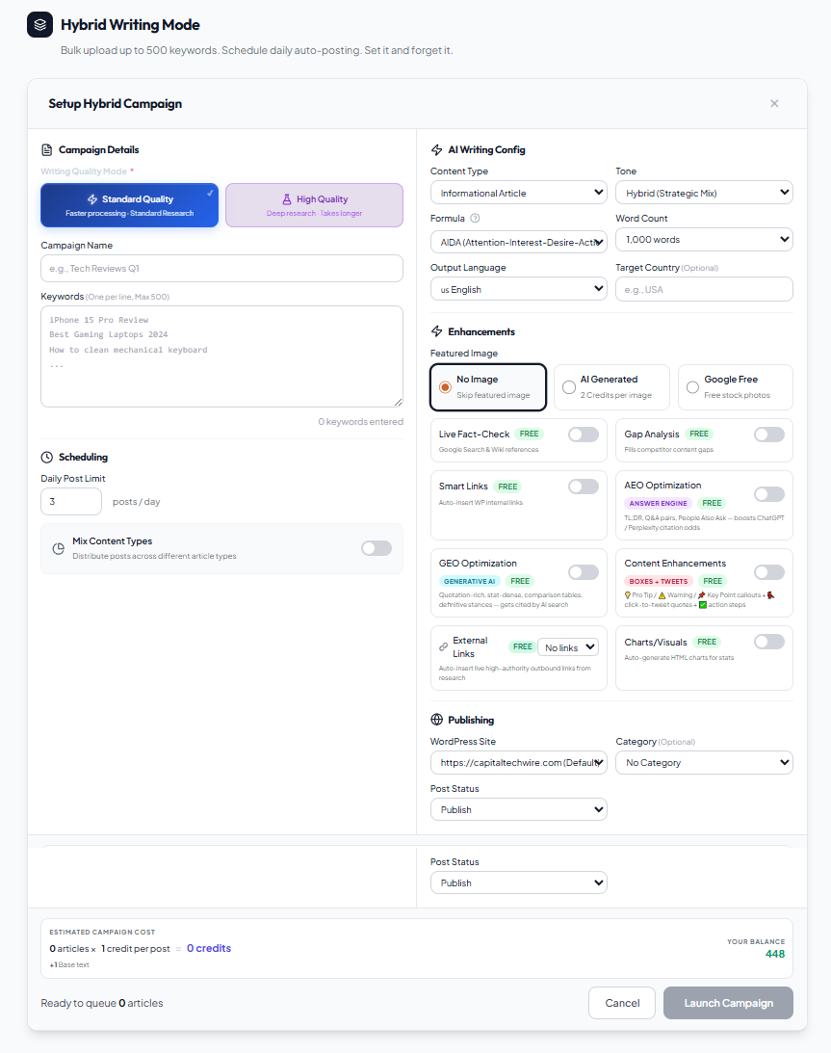Click Launch Campaign button
The height and width of the screenshot is (1053, 831).
click(728, 1003)
